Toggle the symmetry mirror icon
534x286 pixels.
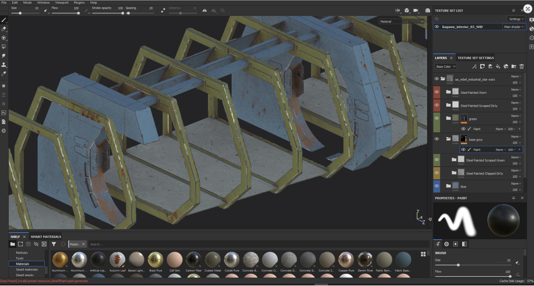(205, 11)
